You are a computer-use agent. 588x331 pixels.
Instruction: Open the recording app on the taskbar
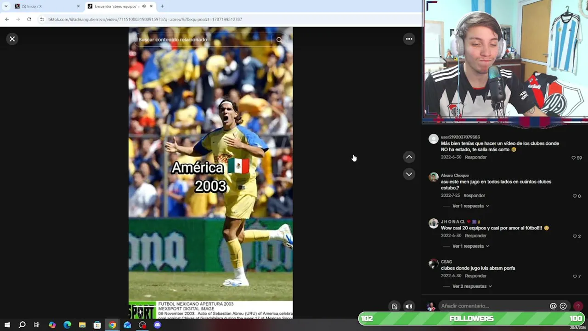[x=142, y=325]
